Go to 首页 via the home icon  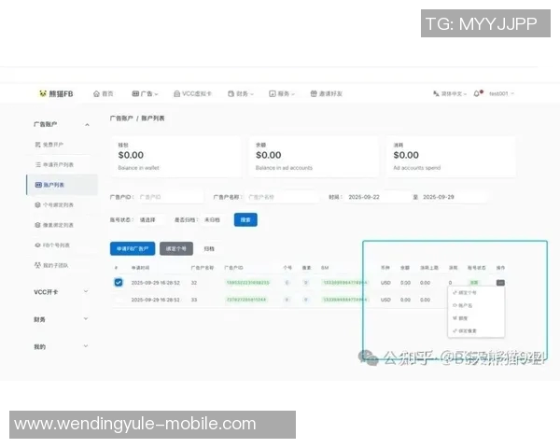click(x=103, y=93)
